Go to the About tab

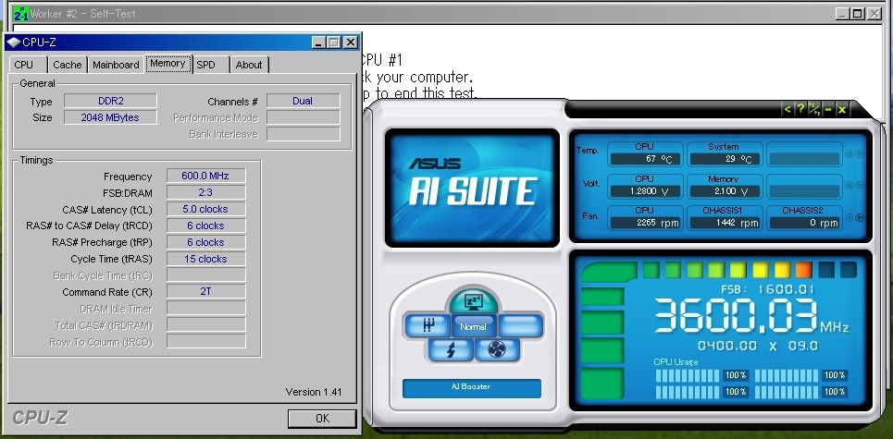click(x=249, y=65)
